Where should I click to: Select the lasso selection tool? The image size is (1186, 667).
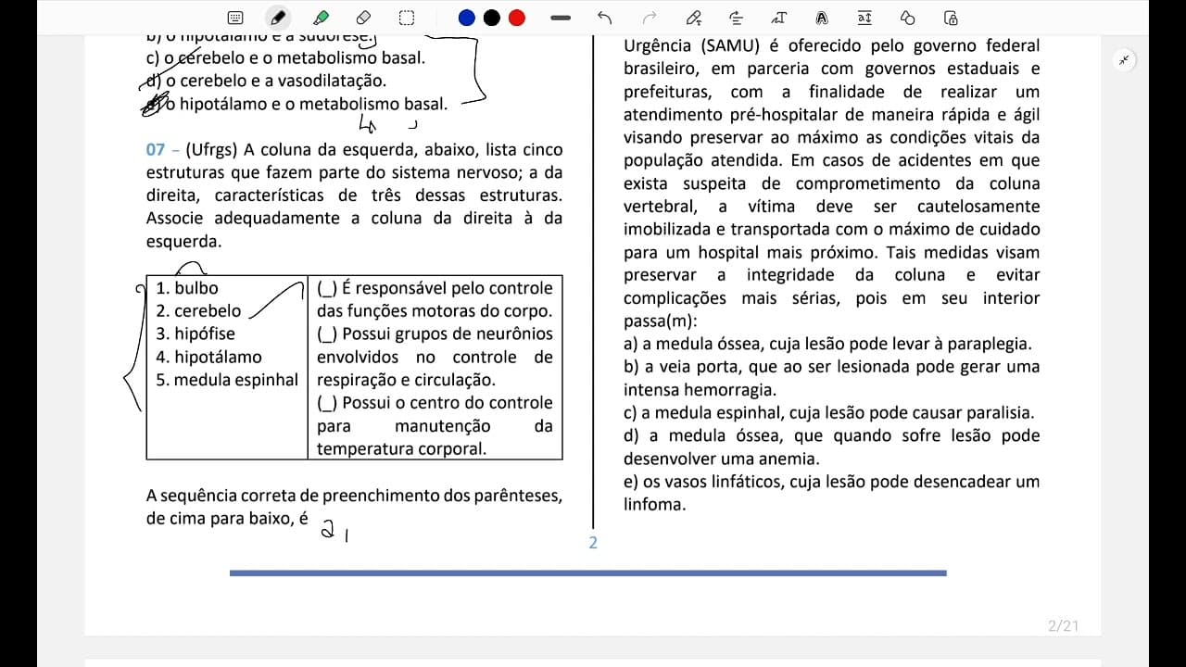point(406,18)
